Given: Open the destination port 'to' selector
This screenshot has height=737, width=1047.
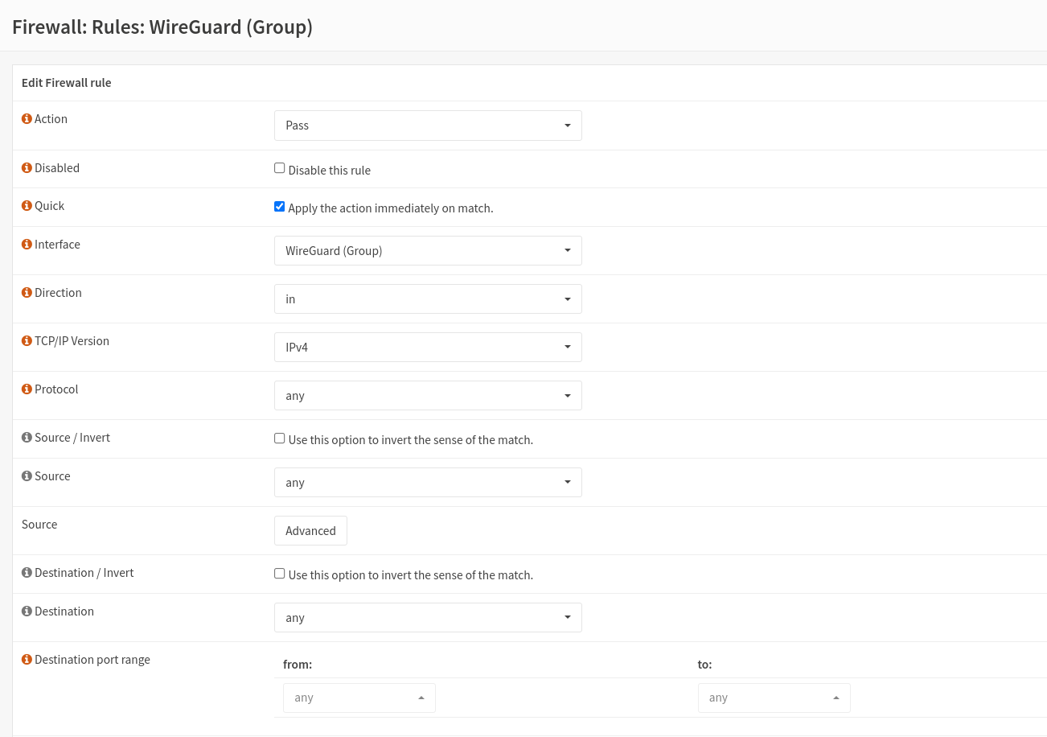Looking at the screenshot, I should [x=774, y=698].
